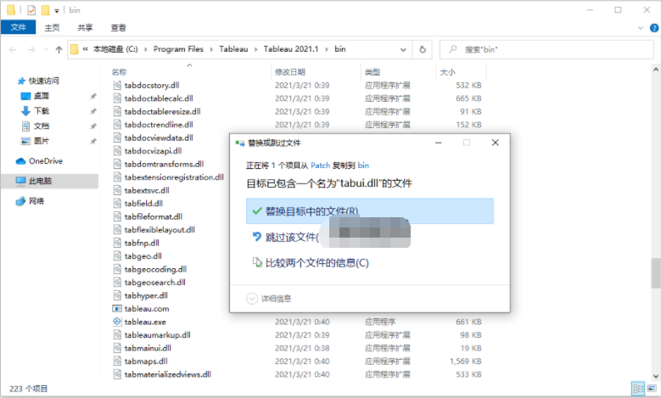Click Tableau breadcrumb in the address bar

coord(233,49)
